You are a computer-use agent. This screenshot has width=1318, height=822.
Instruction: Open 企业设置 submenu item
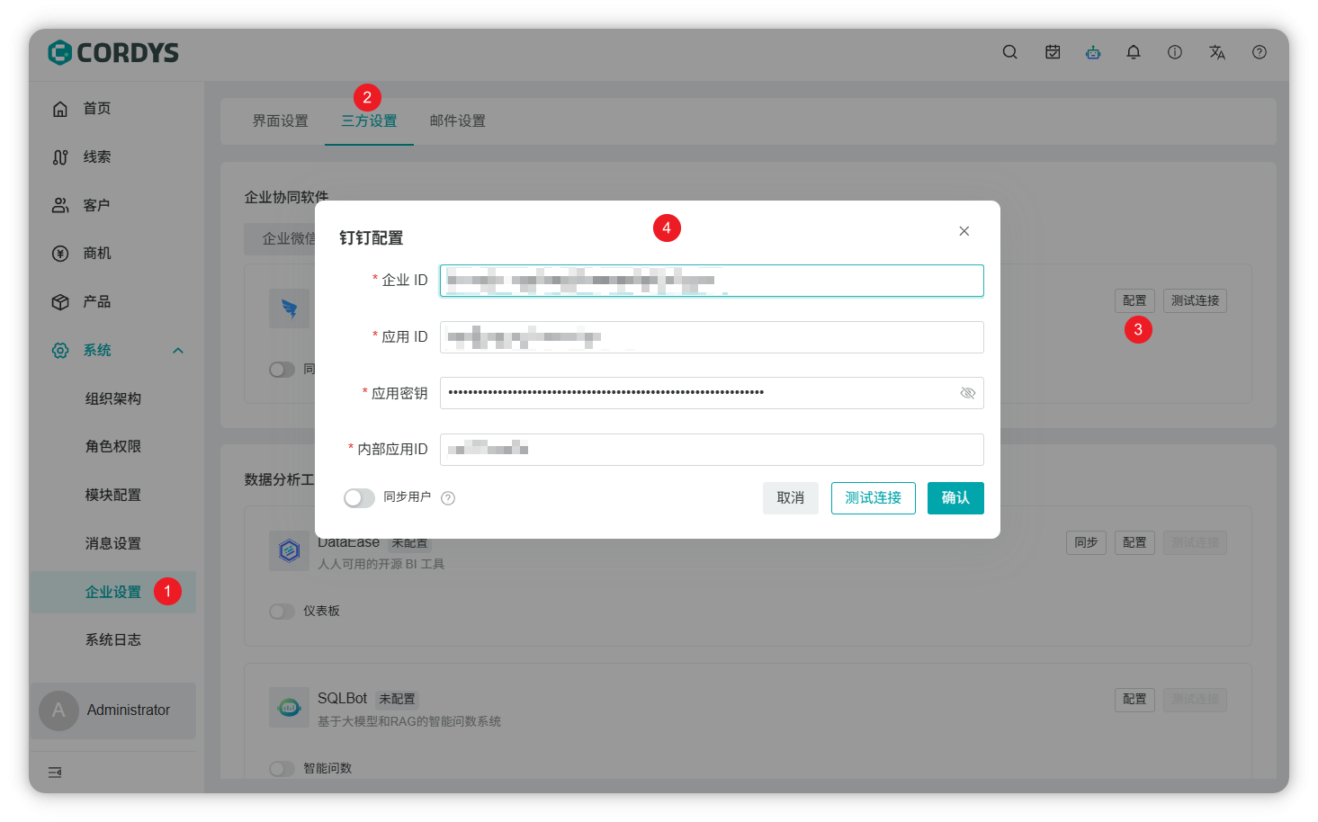(x=112, y=592)
